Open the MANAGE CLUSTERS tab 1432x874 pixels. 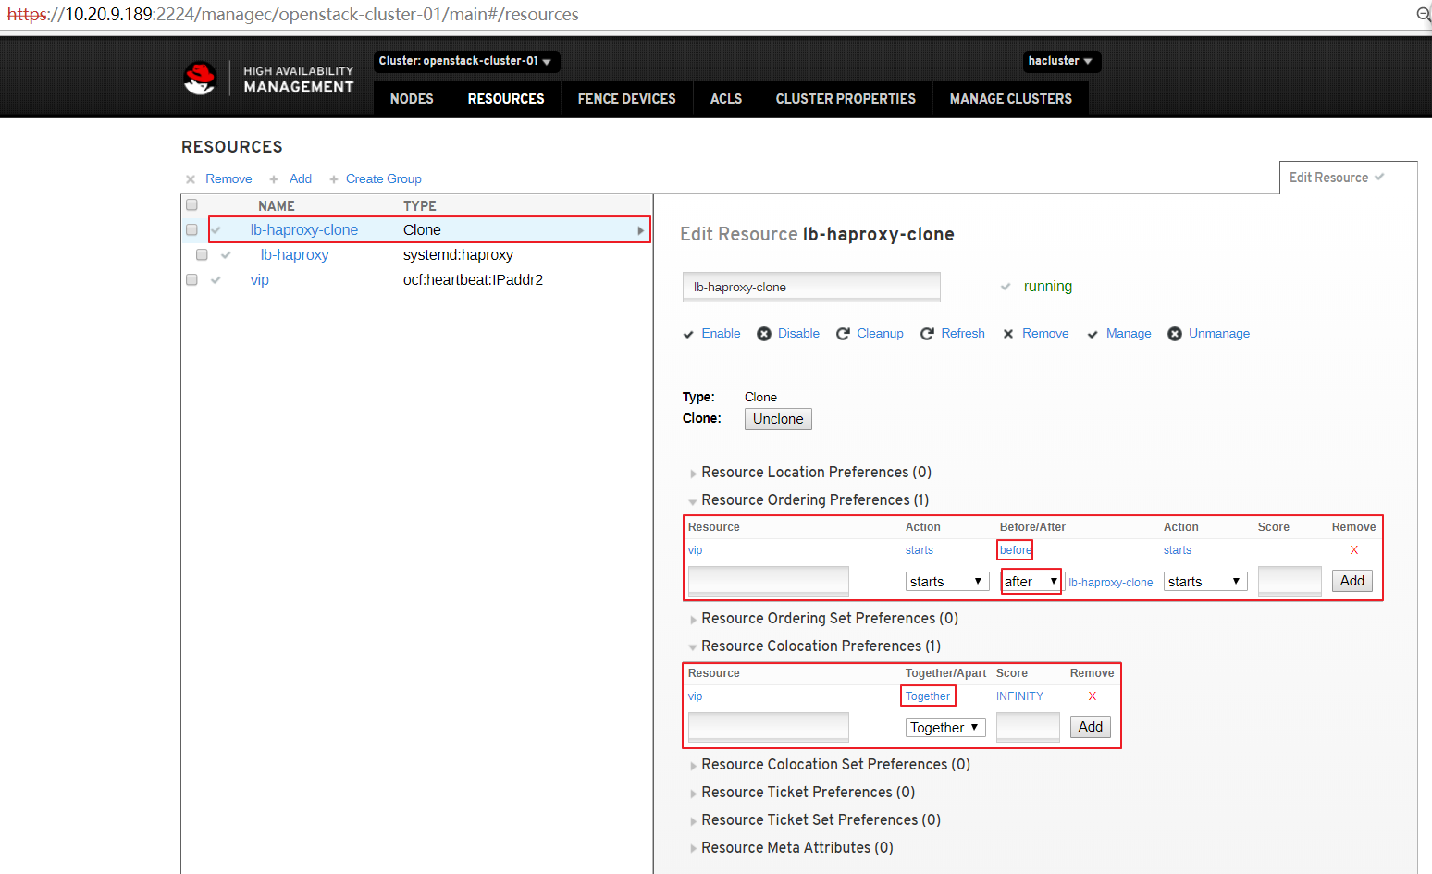[1011, 99]
